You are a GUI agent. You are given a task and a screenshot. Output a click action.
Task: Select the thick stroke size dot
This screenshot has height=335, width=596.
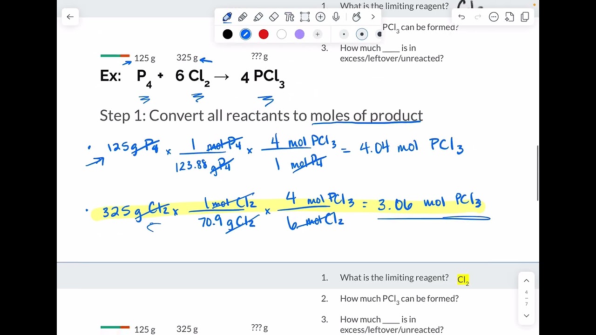click(x=379, y=34)
